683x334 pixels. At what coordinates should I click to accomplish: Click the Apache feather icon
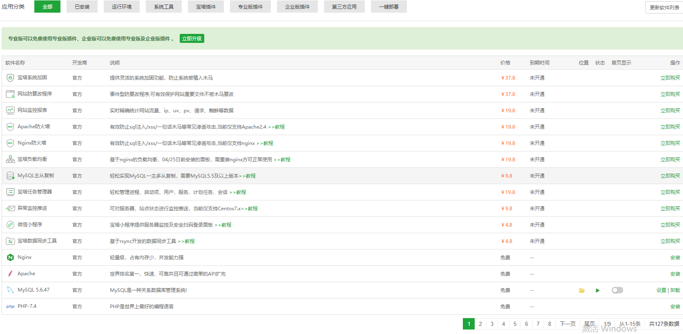click(x=10, y=274)
